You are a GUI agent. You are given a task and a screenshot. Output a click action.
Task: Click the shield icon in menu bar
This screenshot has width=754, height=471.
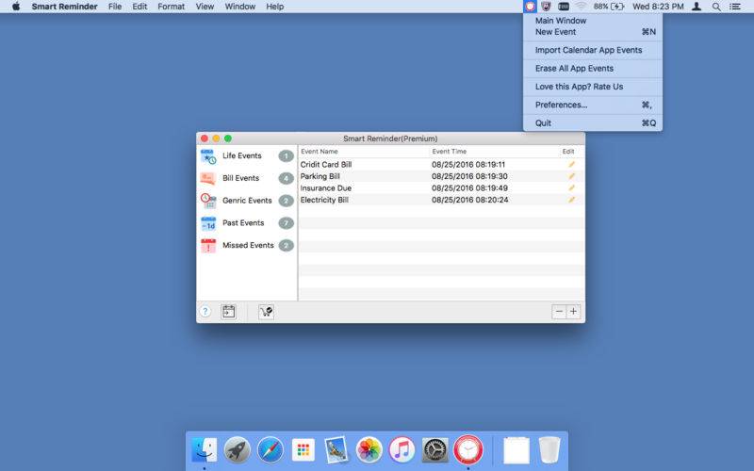point(546,7)
